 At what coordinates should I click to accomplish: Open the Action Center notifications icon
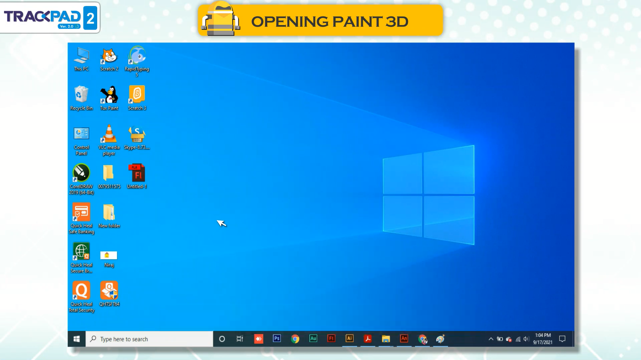point(562,339)
